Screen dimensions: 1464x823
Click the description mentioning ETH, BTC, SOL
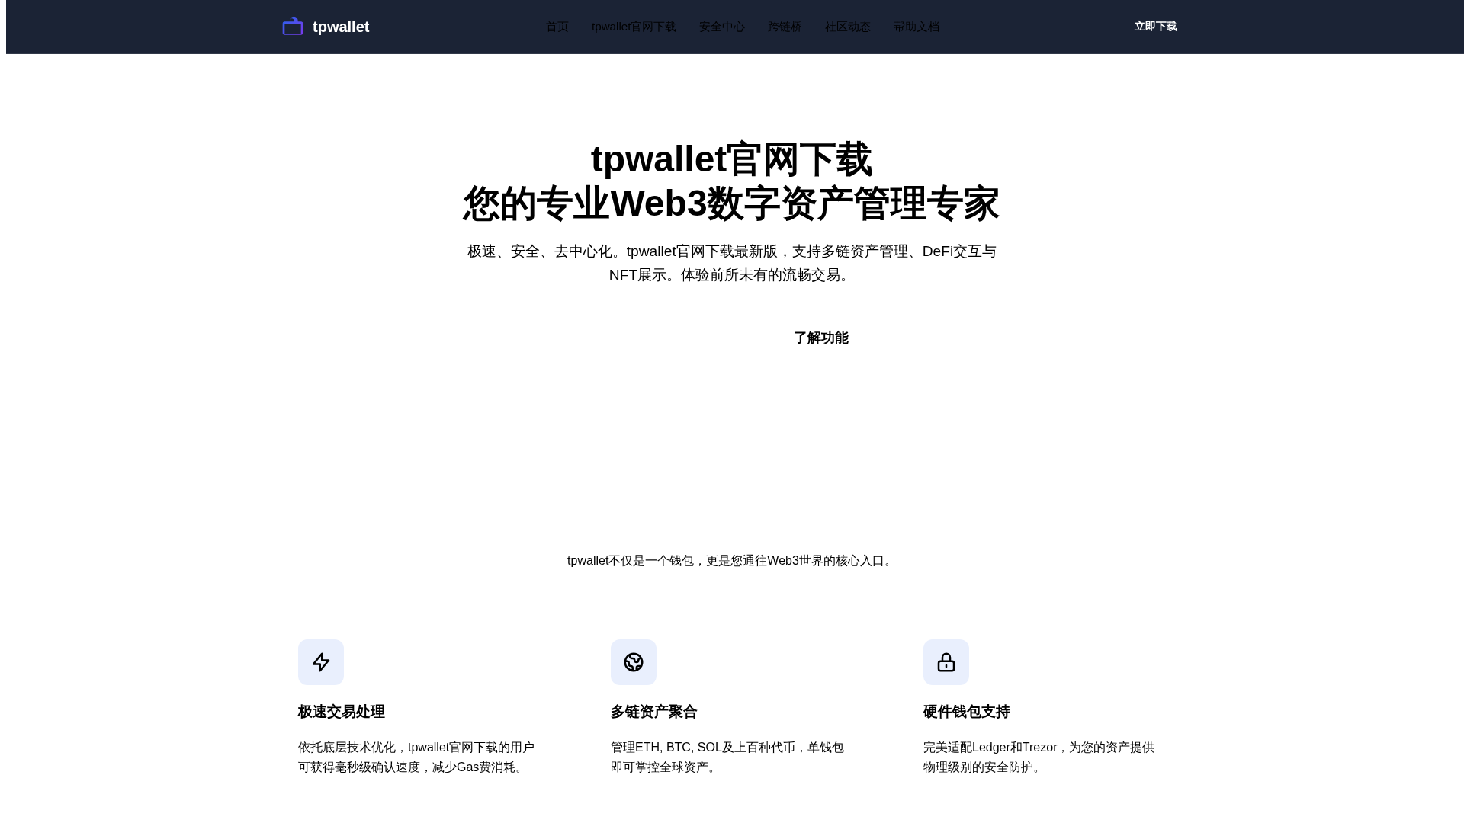click(727, 757)
